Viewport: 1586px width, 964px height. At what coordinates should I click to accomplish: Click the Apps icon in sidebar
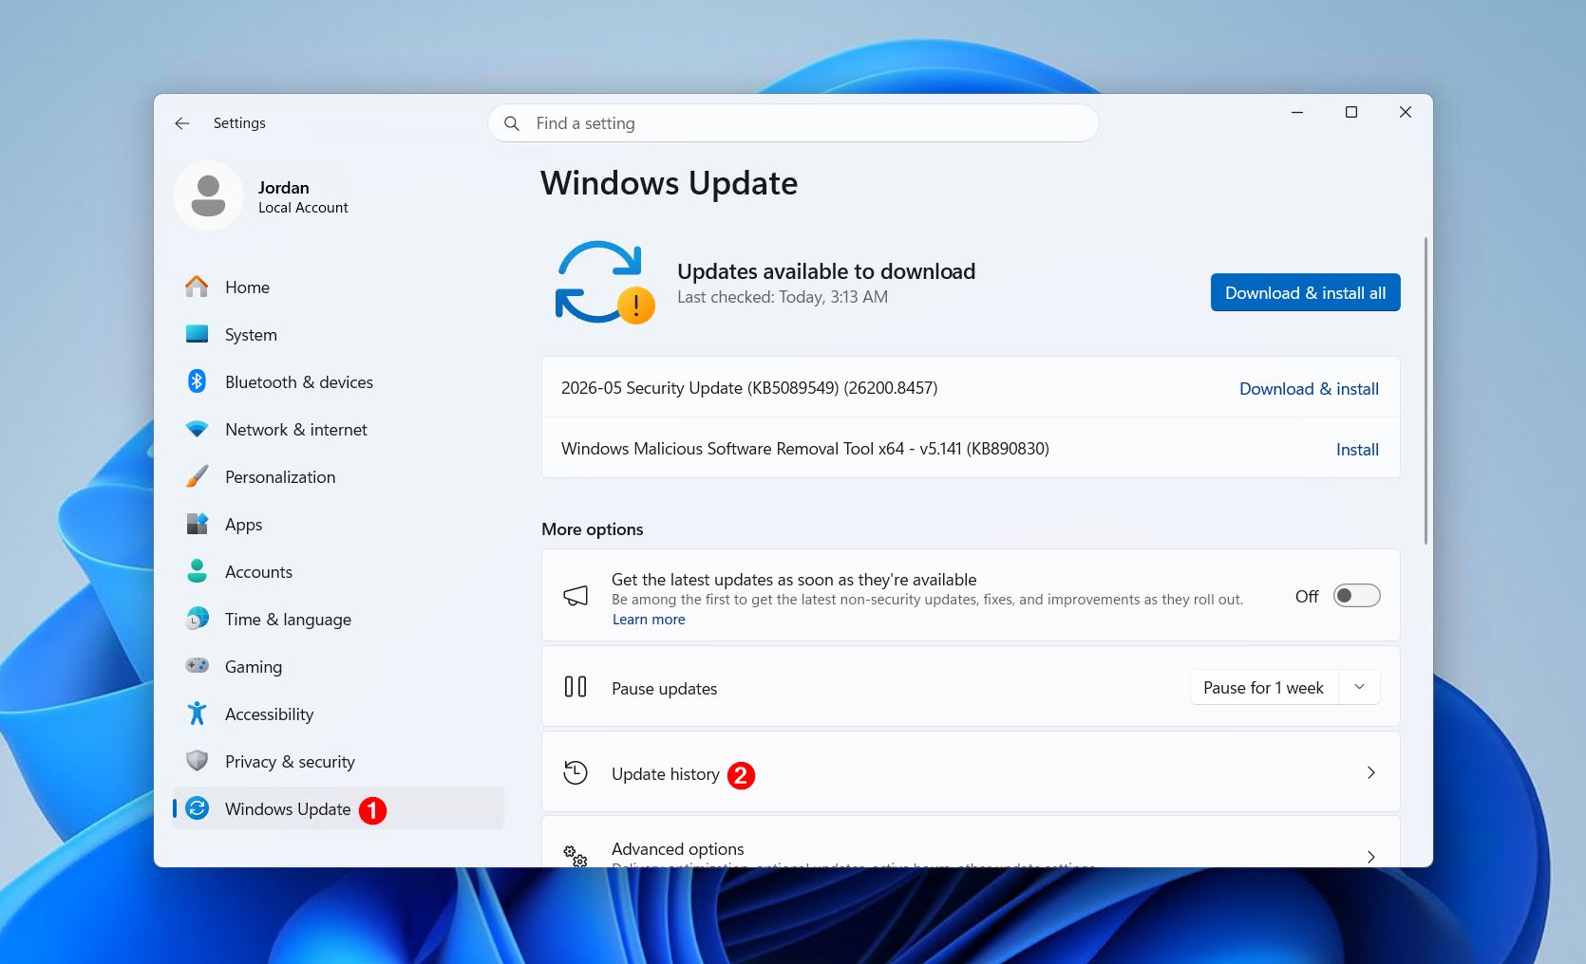(197, 524)
